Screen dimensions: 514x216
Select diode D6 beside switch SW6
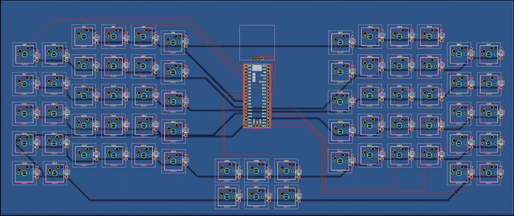click(186, 41)
